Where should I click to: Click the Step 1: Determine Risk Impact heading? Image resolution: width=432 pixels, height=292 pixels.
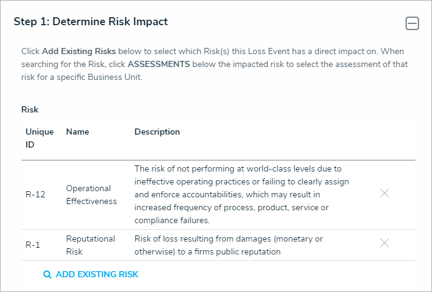point(90,22)
